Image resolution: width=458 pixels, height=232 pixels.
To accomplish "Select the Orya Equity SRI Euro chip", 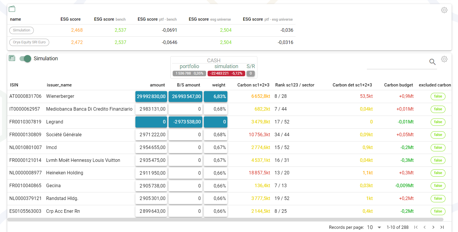I will (x=29, y=42).
